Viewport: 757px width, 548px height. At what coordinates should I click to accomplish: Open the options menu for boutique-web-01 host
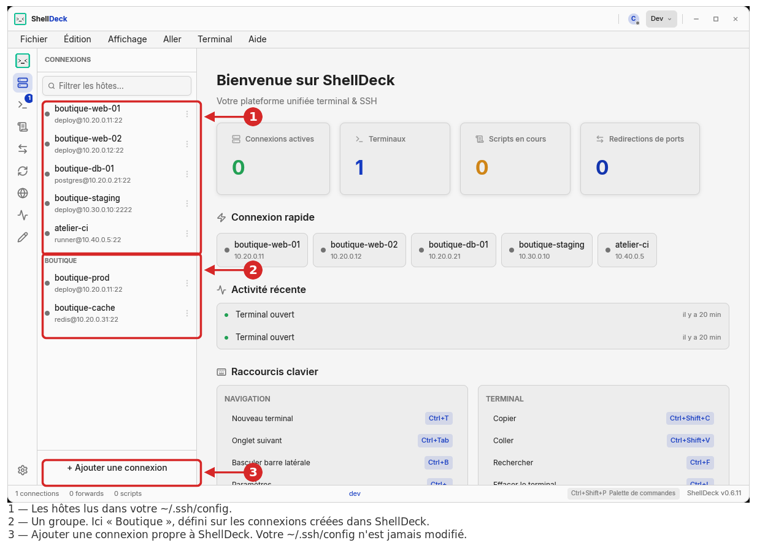click(187, 114)
